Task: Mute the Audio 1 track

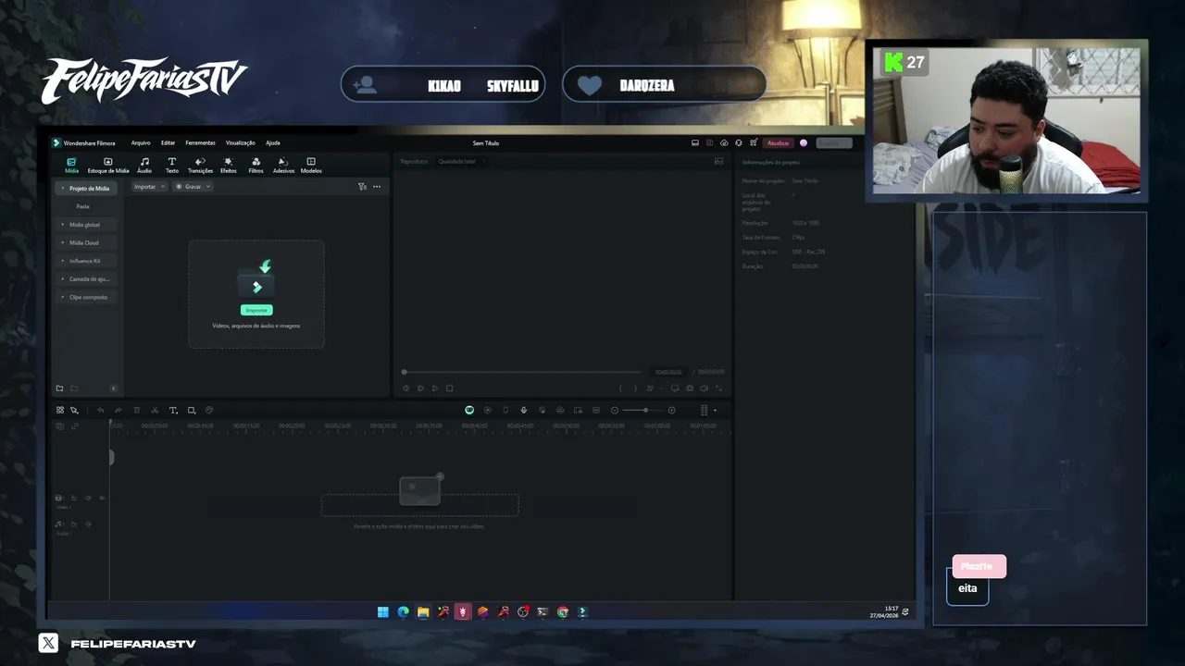Action: 89,524
